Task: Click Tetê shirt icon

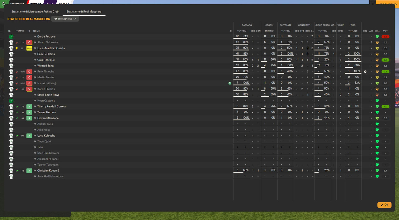Action: (11, 147)
